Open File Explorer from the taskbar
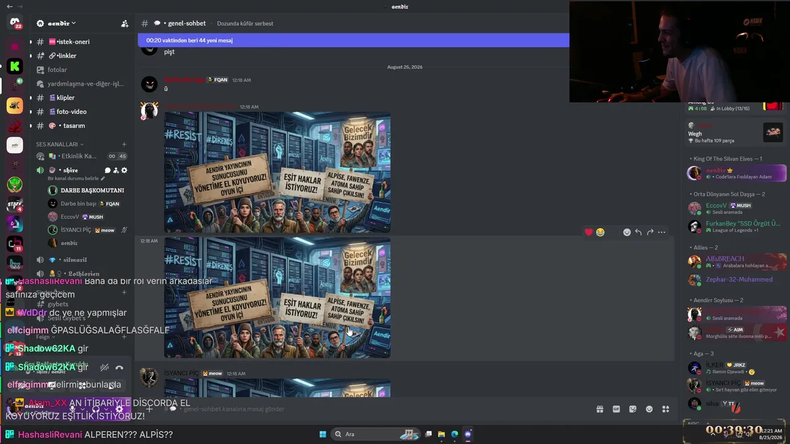This screenshot has width=790, height=444. pos(441,434)
